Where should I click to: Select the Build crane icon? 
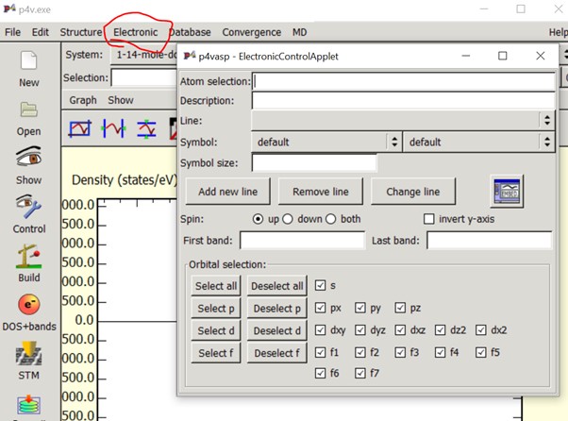[28, 256]
